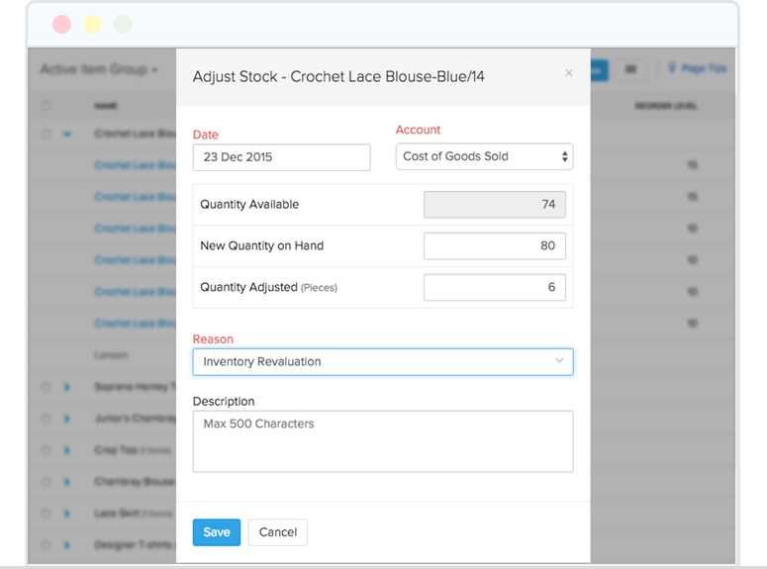
Task: Click the Save button
Action: coord(216,532)
